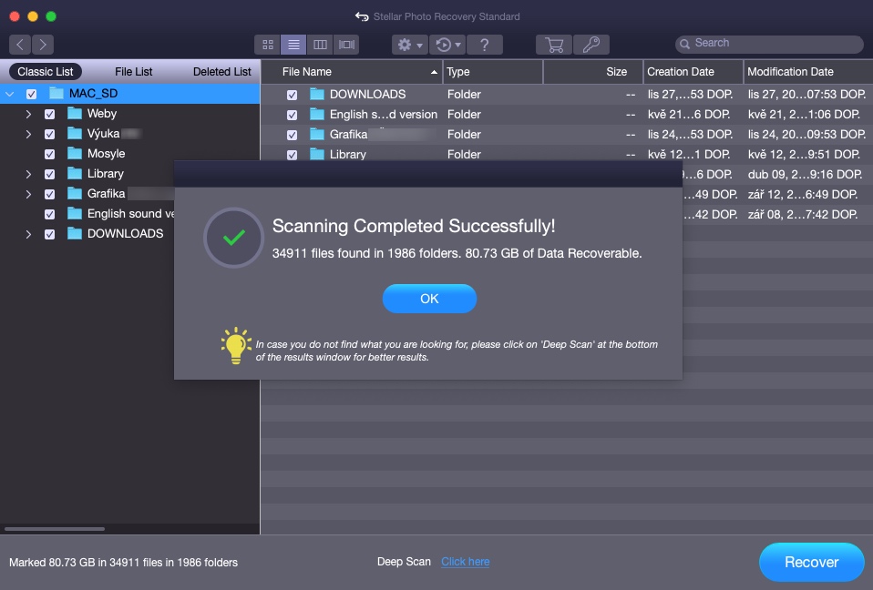Sort by Type column header
The image size is (873, 590).
[493, 72]
